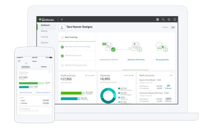207x130 pixels.
Task: Open the help question mark icon
Action: (175, 19)
